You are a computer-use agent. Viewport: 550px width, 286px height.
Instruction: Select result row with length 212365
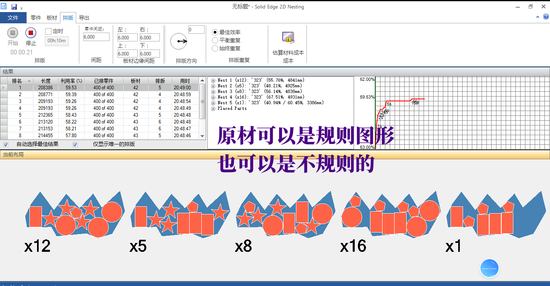[99, 115]
